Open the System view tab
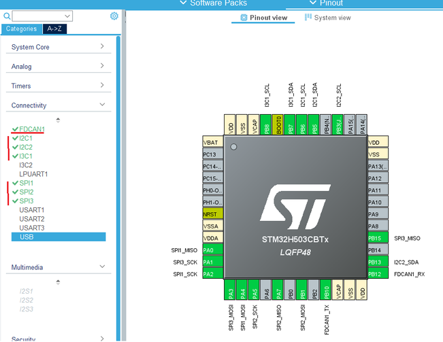 328,18
